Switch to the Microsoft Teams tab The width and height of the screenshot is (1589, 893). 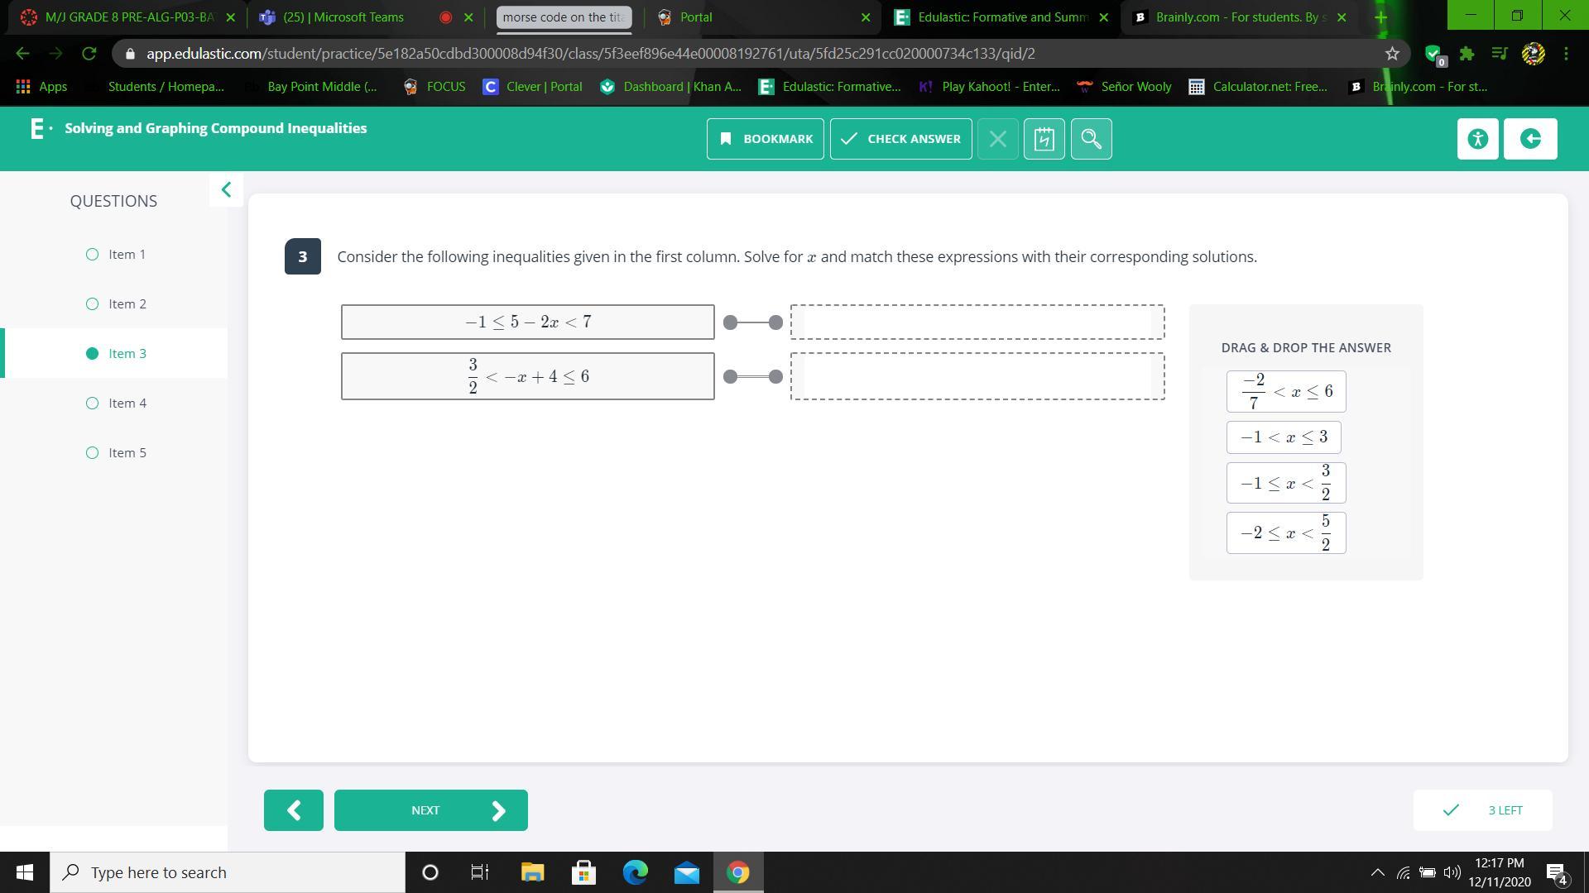[343, 17]
